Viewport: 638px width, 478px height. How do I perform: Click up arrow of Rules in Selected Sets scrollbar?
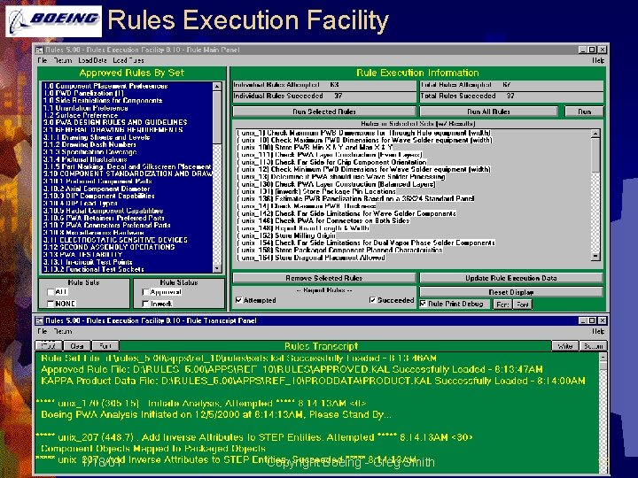(x=595, y=134)
